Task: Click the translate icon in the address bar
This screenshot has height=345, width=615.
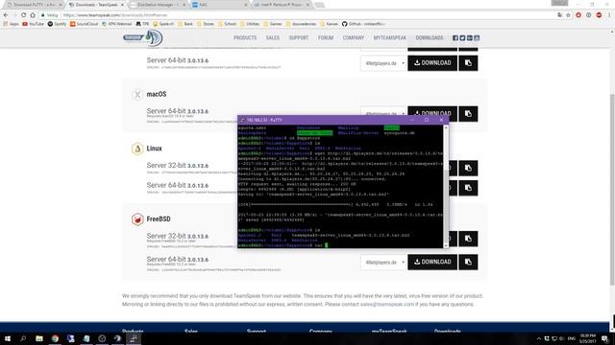Action: [x=559, y=15]
